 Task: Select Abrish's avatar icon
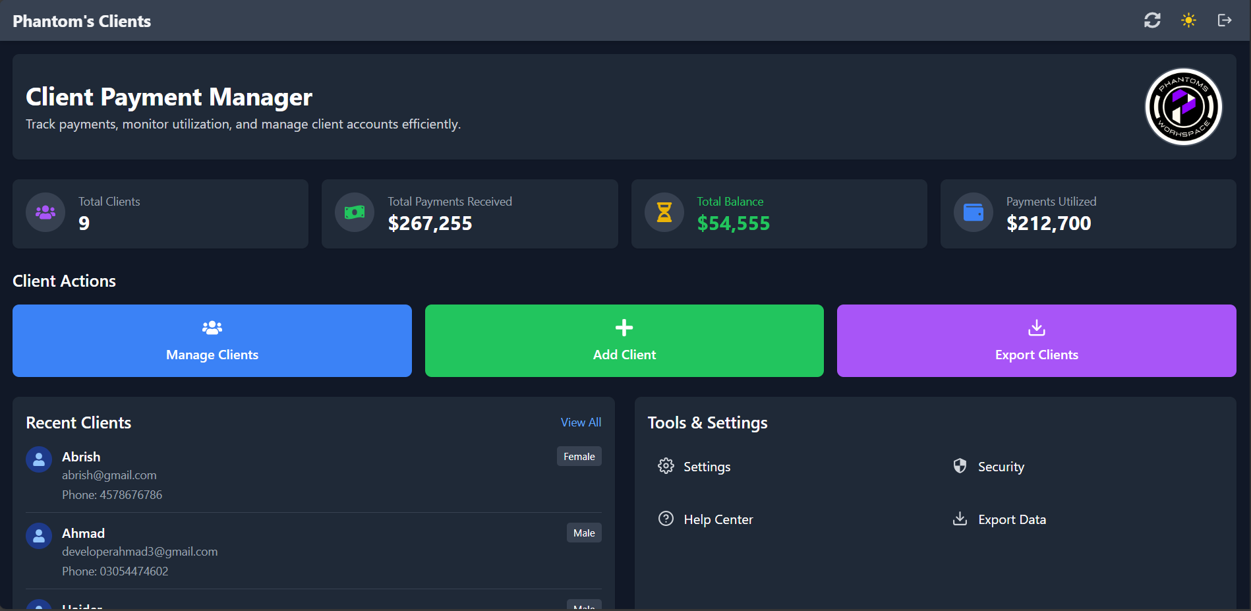pyautogui.click(x=39, y=459)
